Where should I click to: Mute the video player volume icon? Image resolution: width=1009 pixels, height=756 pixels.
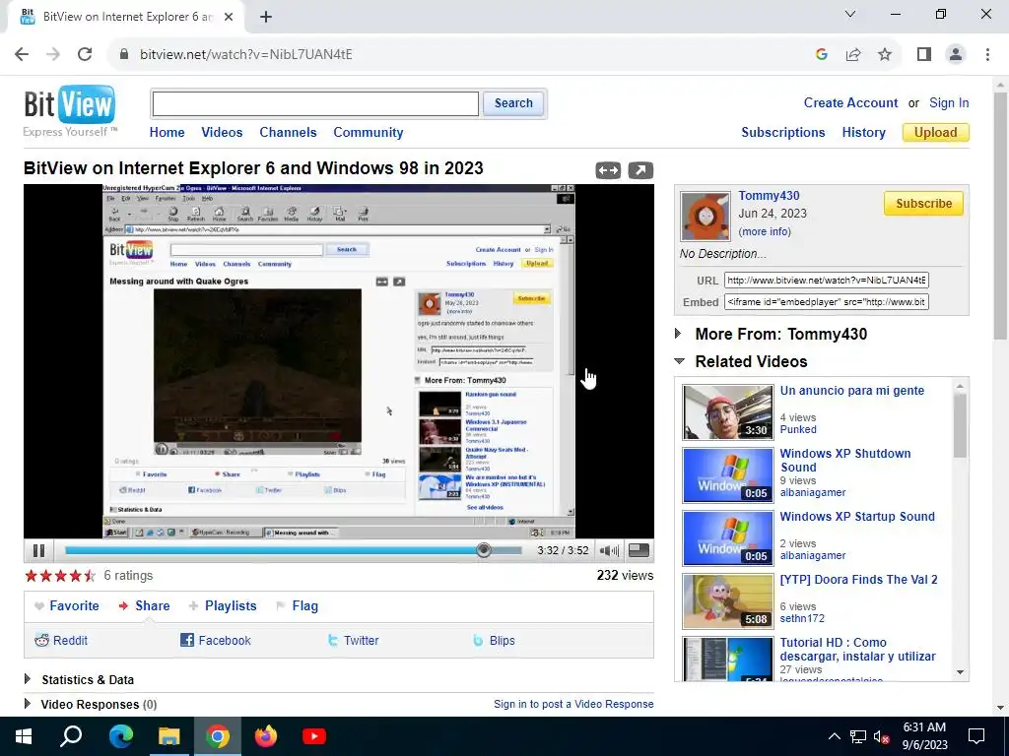[x=609, y=550]
